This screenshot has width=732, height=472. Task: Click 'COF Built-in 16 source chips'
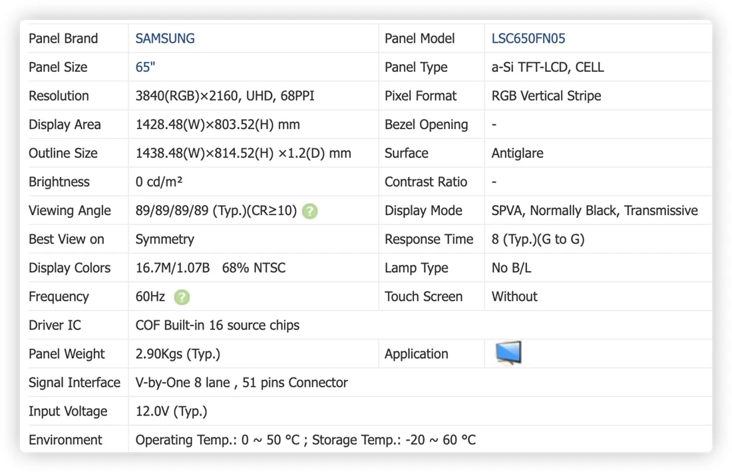[218, 326]
